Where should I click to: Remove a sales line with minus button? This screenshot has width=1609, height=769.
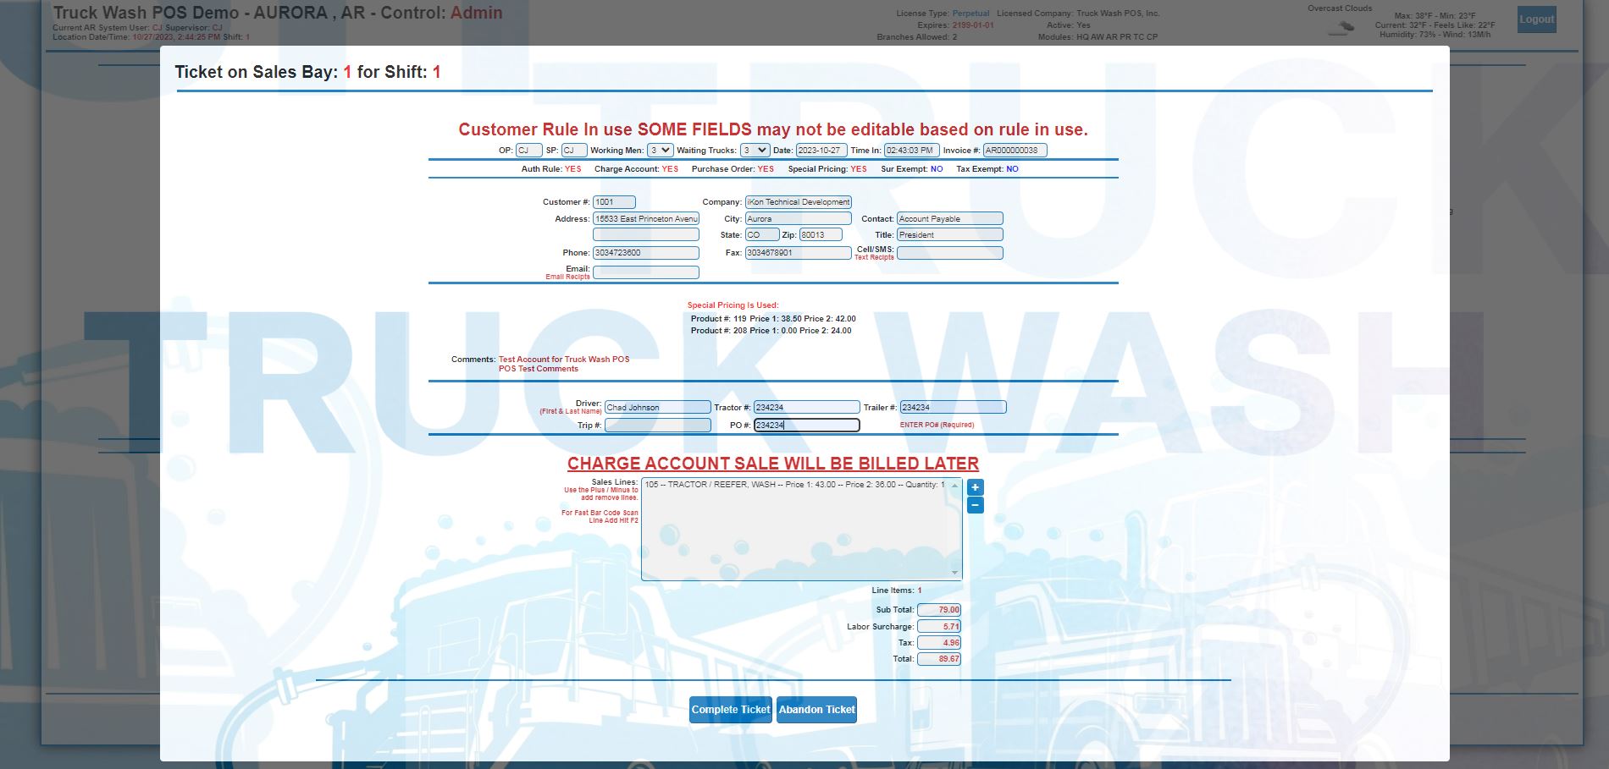point(976,505)
